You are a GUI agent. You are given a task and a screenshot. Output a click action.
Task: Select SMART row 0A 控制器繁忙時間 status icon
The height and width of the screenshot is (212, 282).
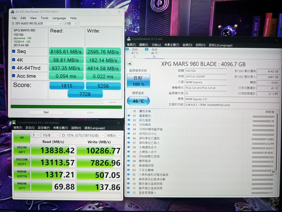129,156
